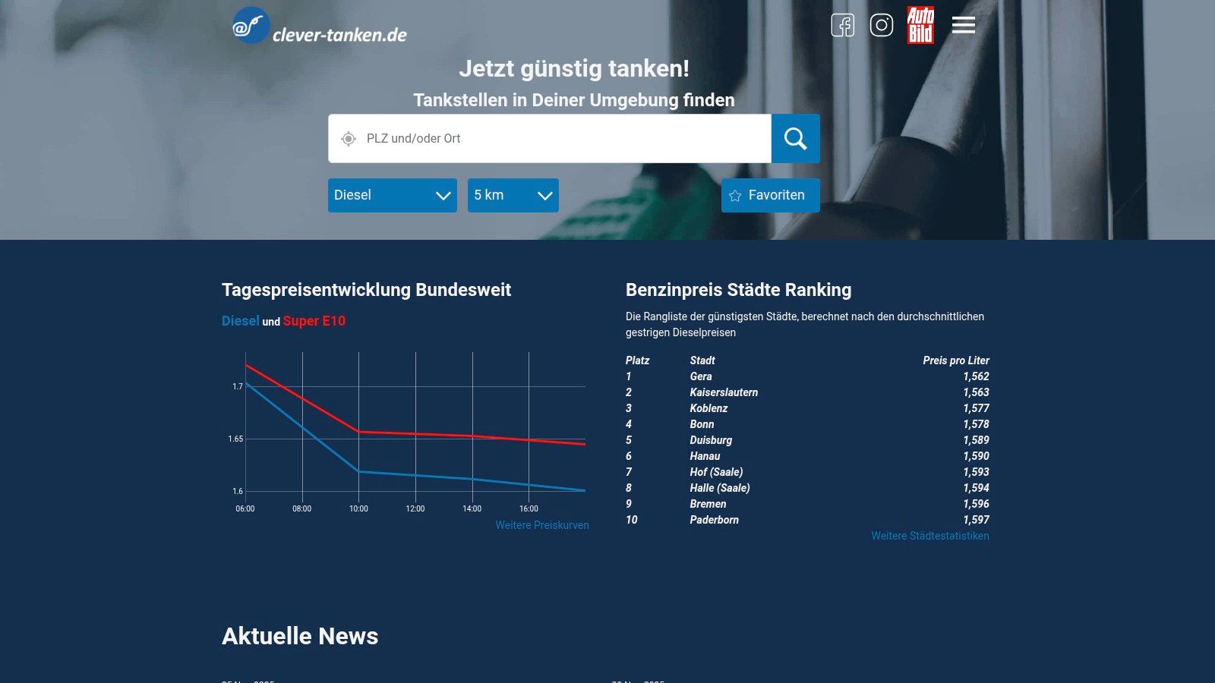The width and height of the screenshot is (1215, 683).
Task: Go to the Benzinpreis Städte Ranking section header
Action: (x=737, y=290)
